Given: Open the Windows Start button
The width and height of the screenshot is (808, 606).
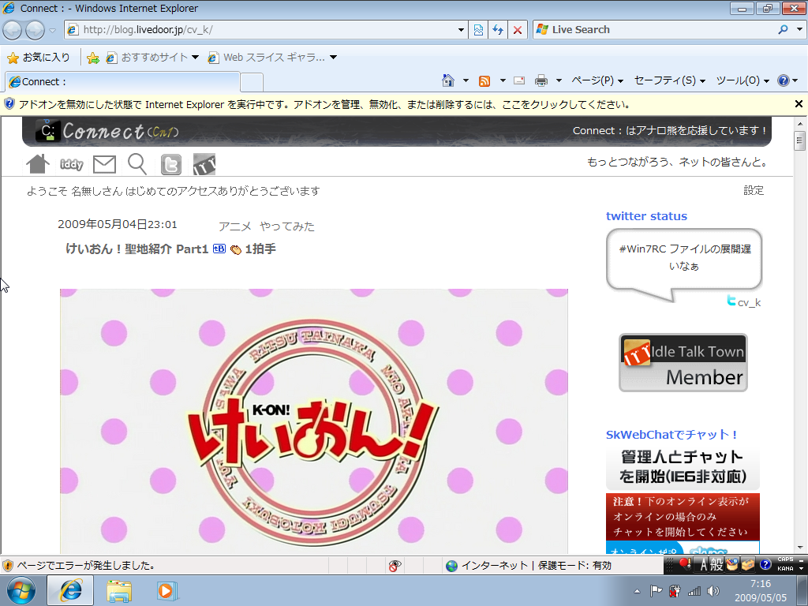Looking at the screenshot, I should (21, 590).
